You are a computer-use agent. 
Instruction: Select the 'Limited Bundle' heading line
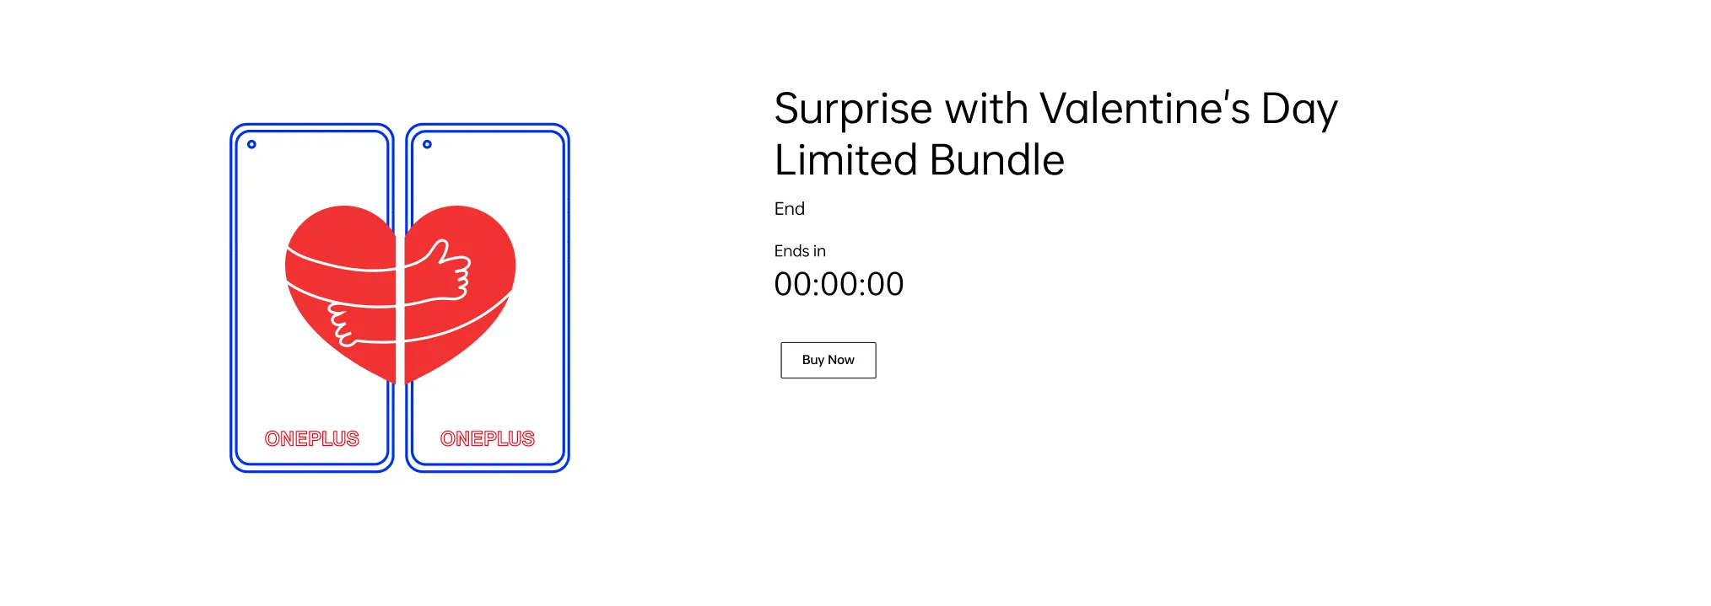pos(919,160)
